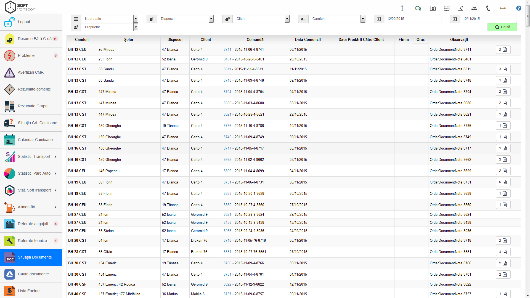Viewport: 530px width, 298px height.
Task: Select cell "137 Emeric; 42 Rodica"
Action: [x=129, y=284]
